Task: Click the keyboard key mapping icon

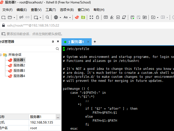Action: (x=106, y=17)
